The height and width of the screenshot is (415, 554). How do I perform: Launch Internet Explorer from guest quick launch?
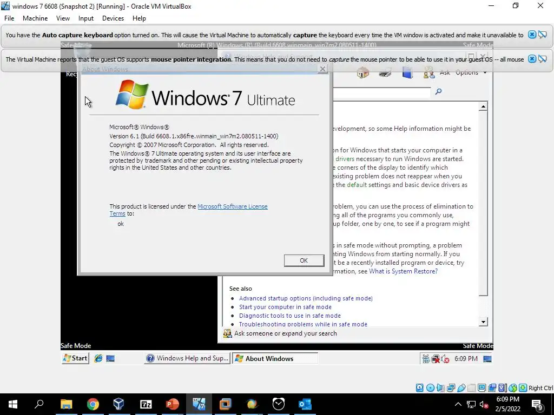tap(98, 359)
